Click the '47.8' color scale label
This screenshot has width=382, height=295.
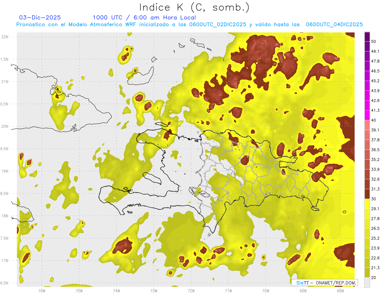pos(375,61)
